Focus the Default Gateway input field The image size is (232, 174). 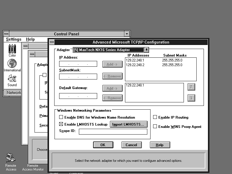[x=78, y=96]
